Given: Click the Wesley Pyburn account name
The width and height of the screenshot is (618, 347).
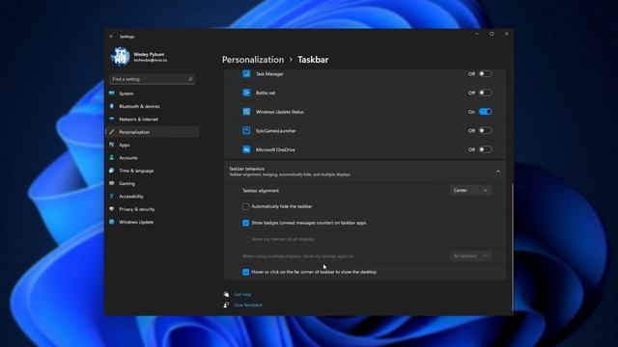Looking at the screenshot, I should click(149, 54).
